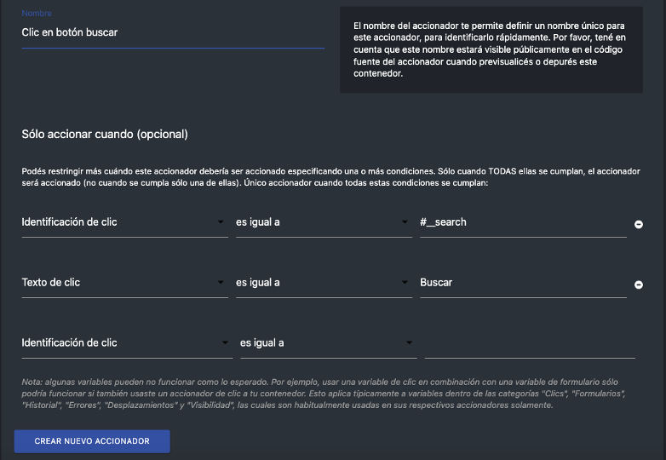Click the paragraph starting 'Podés restringir más'
Image resolution: width=666 pixels, height=460 pixels.
tap(330, 177)
